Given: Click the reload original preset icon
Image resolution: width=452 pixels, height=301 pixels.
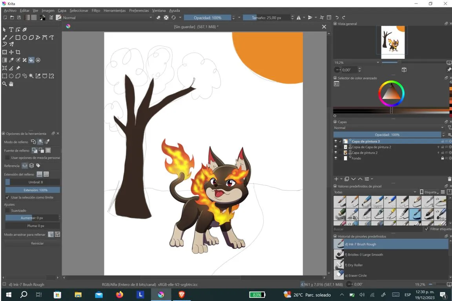Looking at the screenshot, I should pos(173,18).
